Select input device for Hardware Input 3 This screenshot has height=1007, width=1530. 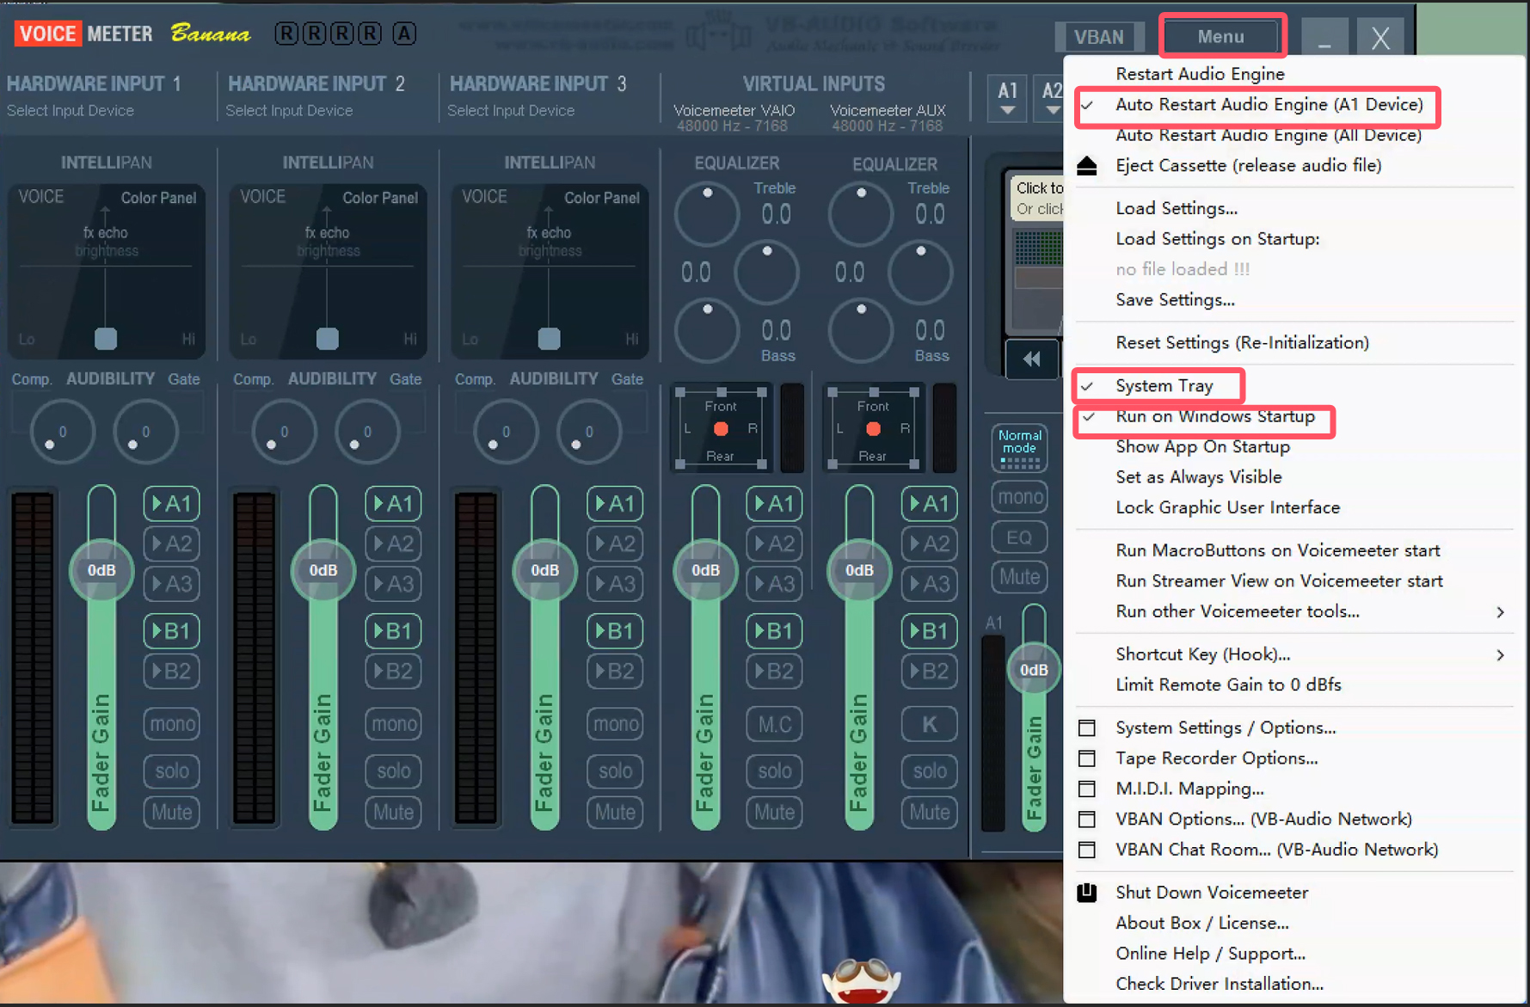tap(511, 111)
